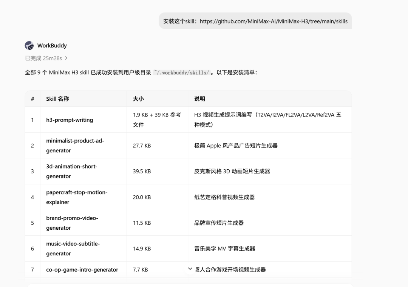Click 音乐美学 MV 字幕生成器 description

pyautogui.click(x=224, y=249)
